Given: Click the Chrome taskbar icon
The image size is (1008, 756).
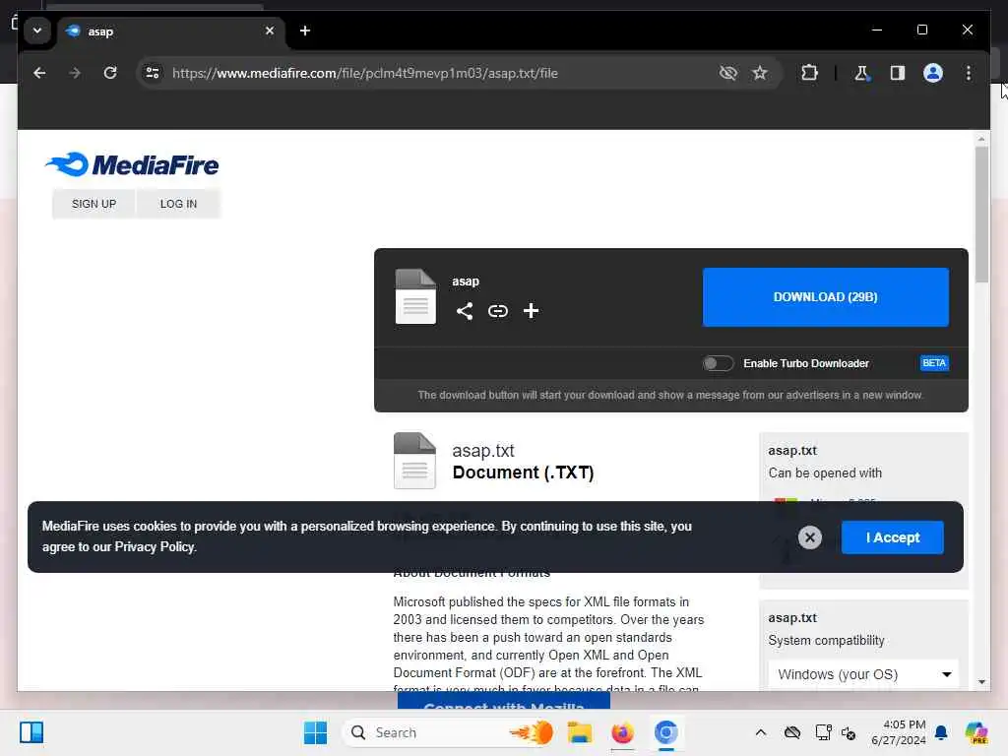Looking at the screenshot, I should (666, 732).
